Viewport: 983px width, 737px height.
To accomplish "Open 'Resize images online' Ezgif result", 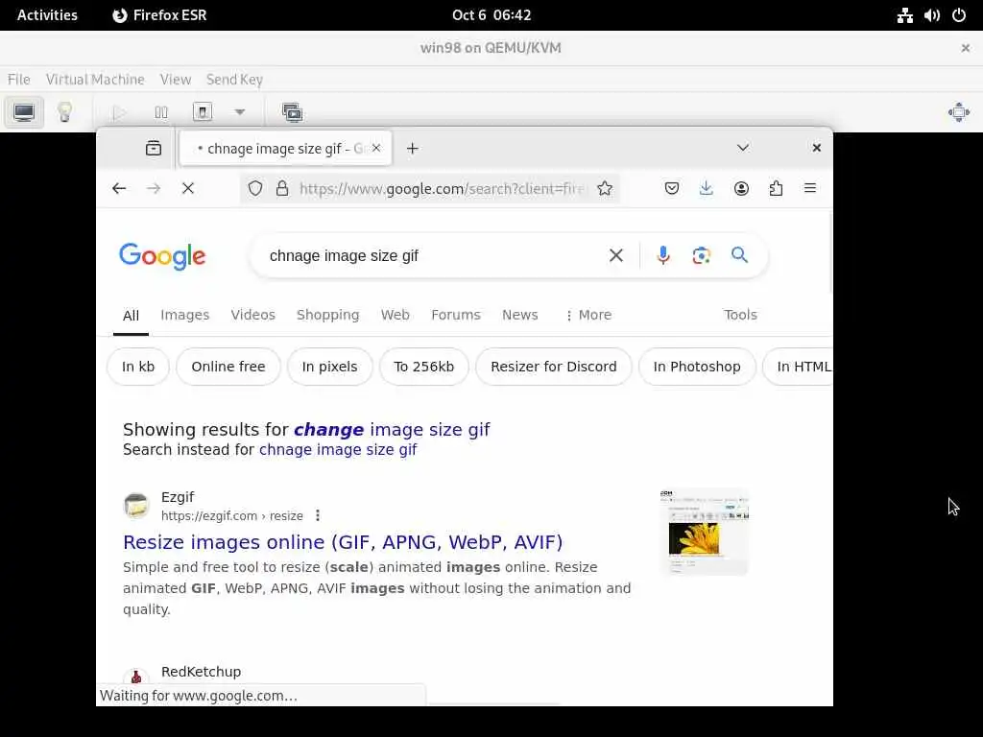I will point(343,542).
